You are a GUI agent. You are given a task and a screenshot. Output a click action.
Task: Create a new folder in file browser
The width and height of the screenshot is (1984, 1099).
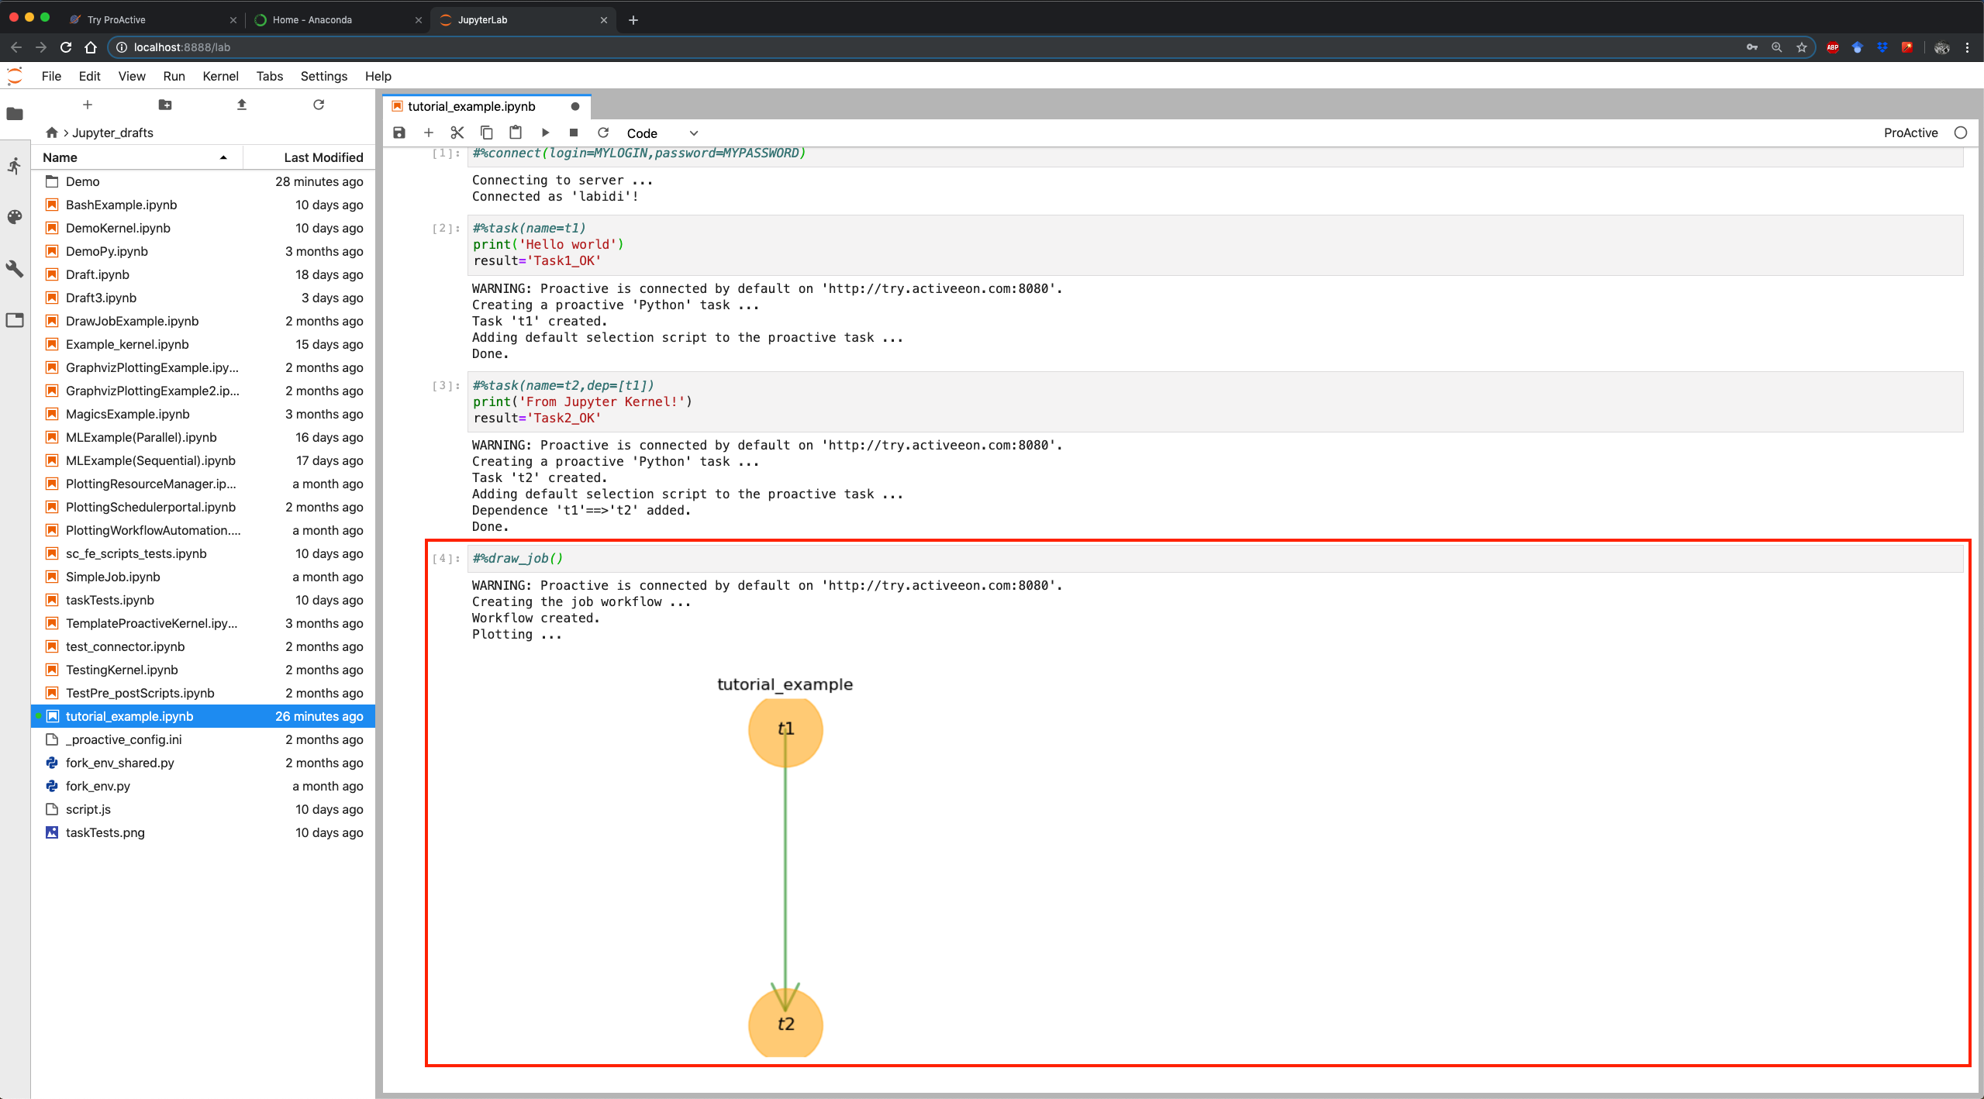tap(164, 105)
